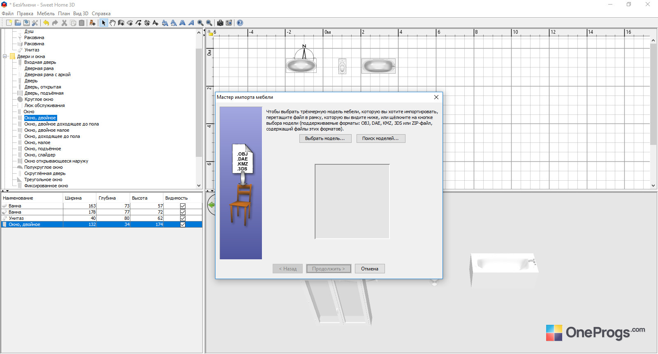Viewport: 658px width, 354px height.
Task: Open help with the question mark icon
Action: click(240, 23)
